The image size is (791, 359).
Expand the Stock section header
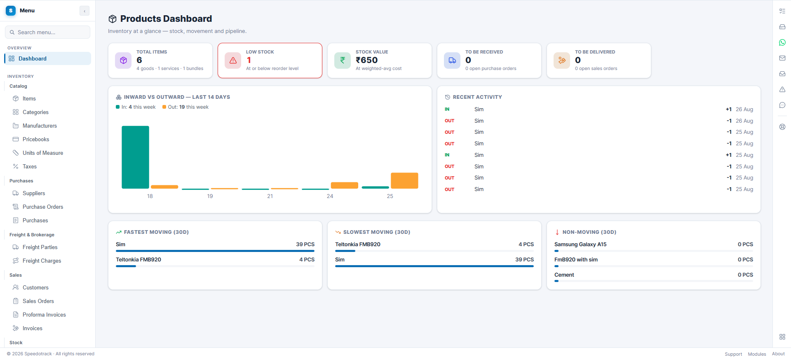tap(16, 343)
